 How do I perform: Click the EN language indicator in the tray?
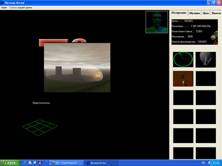(203, 163)
